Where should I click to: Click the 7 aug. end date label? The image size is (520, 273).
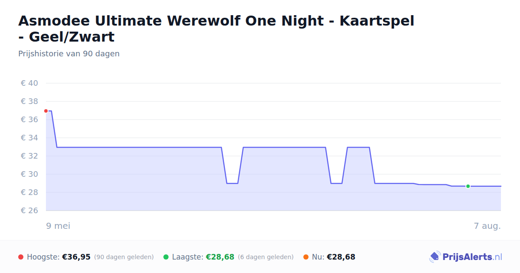click(x=487, y=226)
